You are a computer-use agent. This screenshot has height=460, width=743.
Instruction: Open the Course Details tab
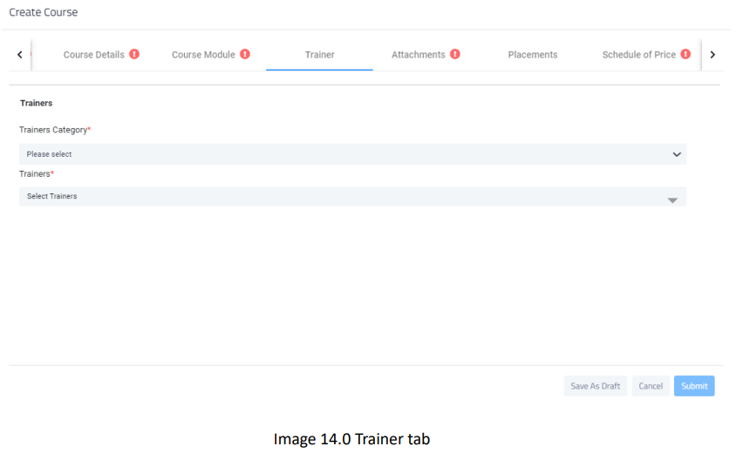[94, 54]
